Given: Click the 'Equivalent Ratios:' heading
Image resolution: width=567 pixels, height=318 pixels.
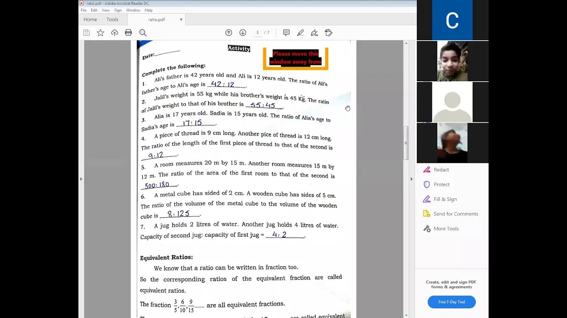Looking at the screenshot, I should (x=167, y=257).
